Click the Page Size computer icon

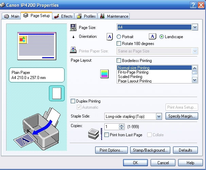pos(73,27)
